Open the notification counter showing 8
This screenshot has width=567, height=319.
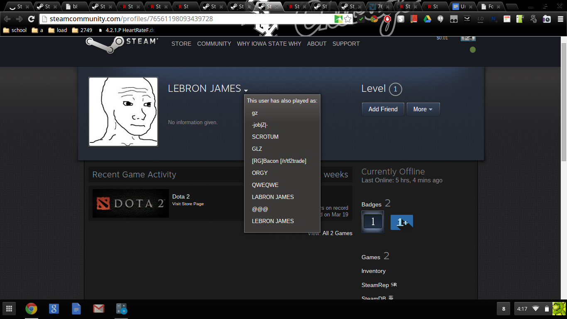pos(504,309)
